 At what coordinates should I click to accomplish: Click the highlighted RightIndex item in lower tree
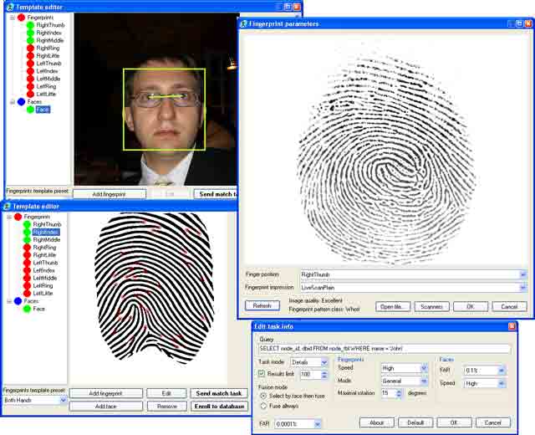click(x=46, y=233)
